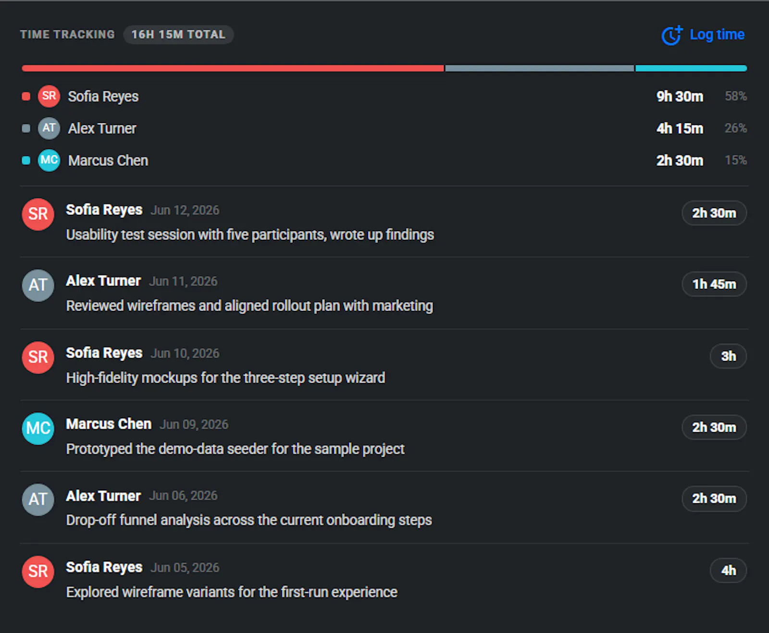
Task: Click the 15% share value
Action: coord(736,160)
